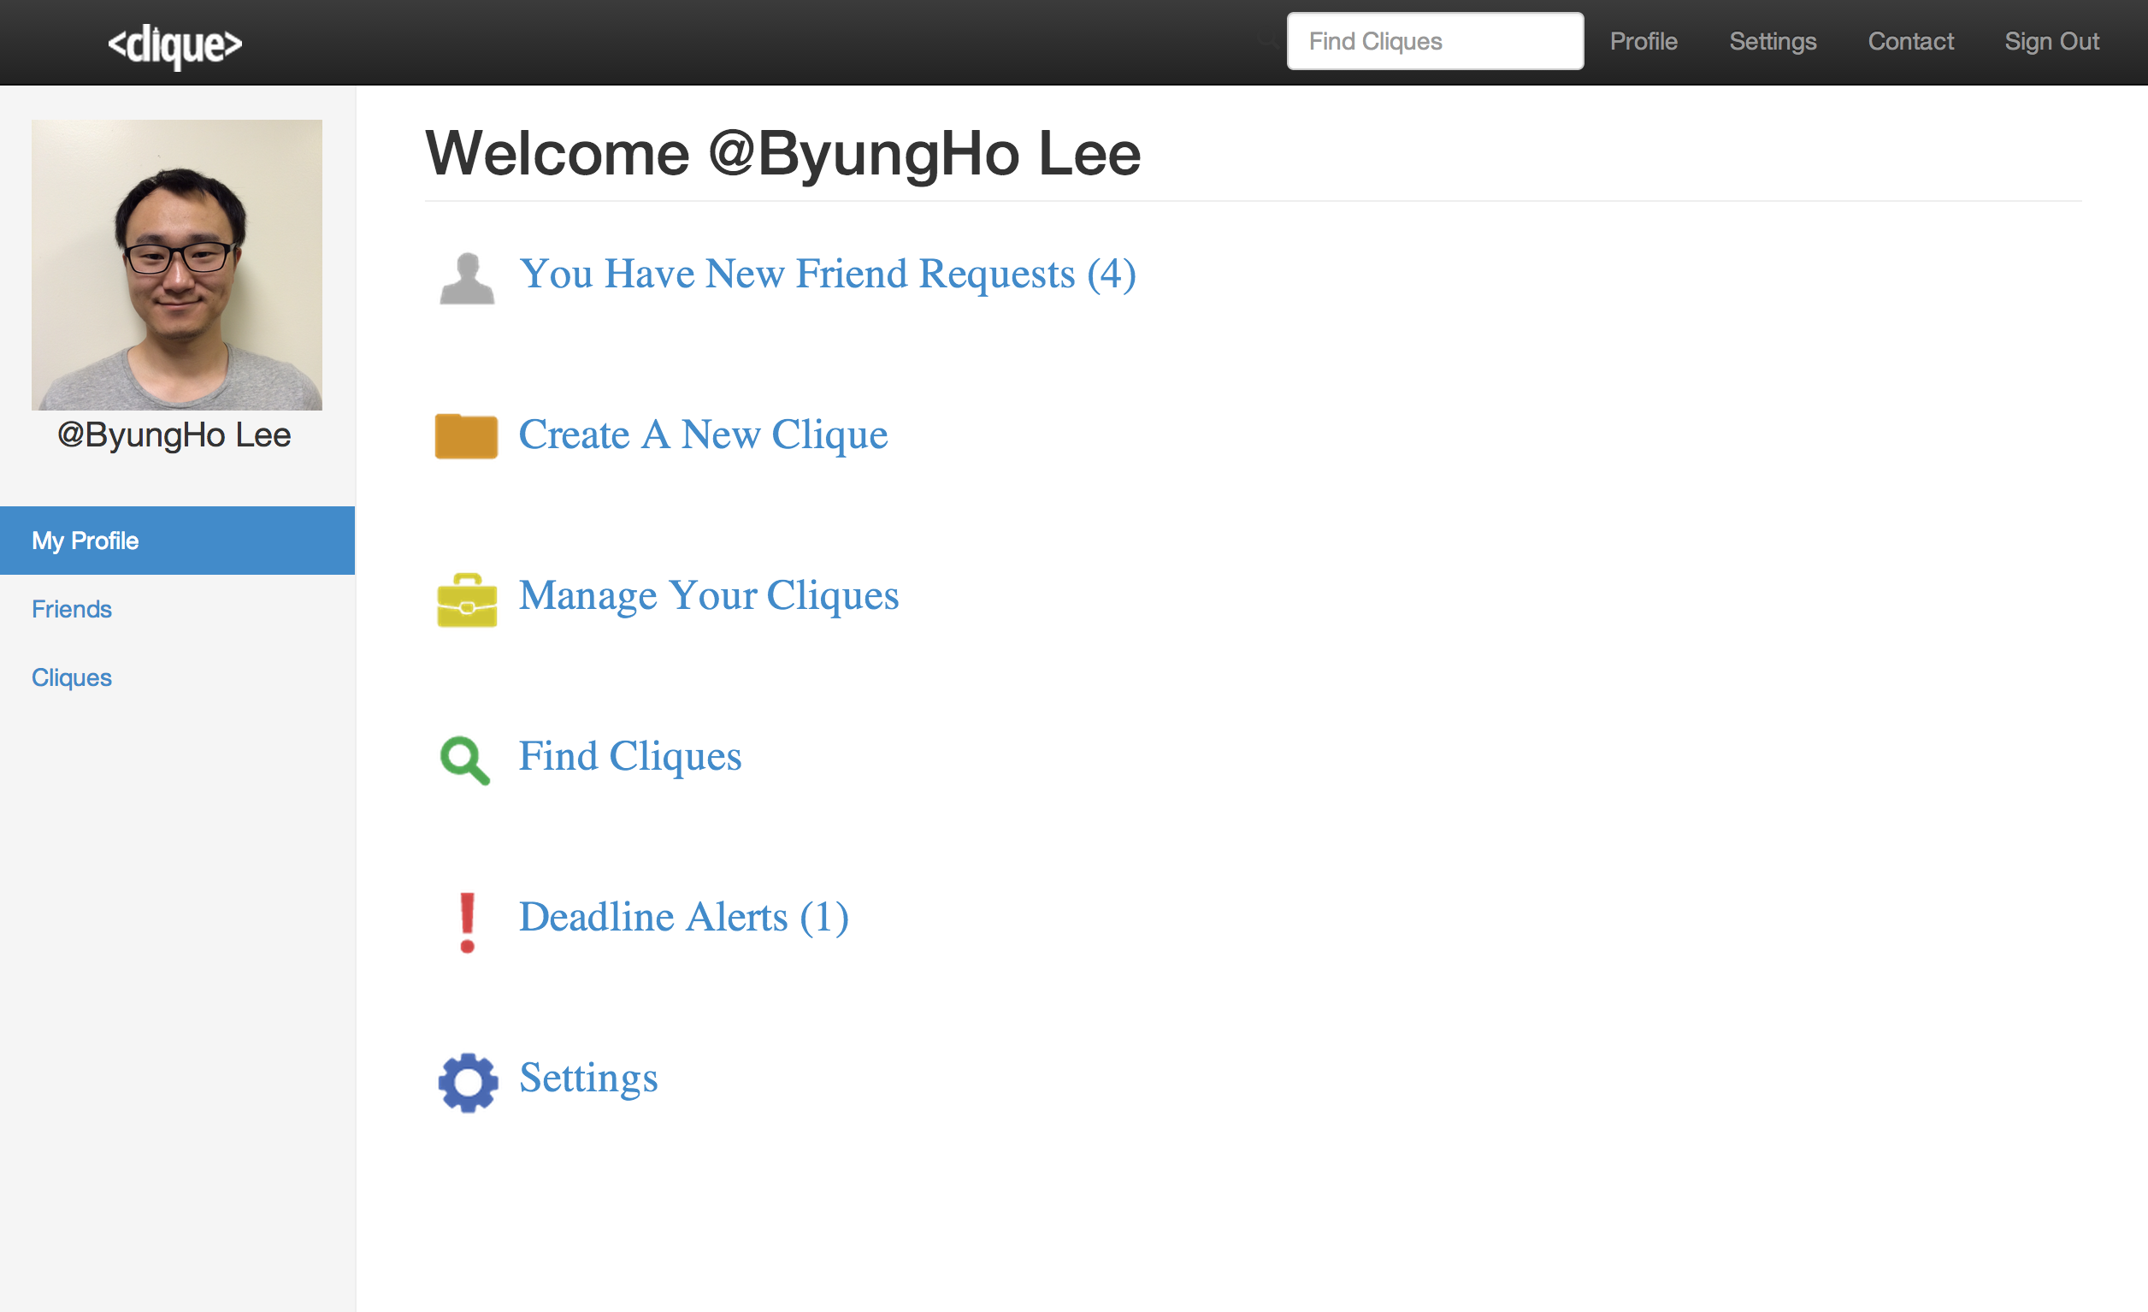The image size is (2148, 1312).
Task: Open Profile in the top navigation
Action: [1643, 41]
